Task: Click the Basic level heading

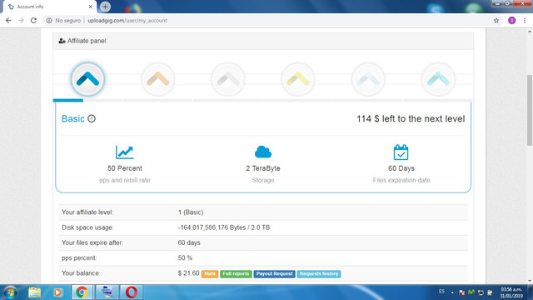Action: coord(72,118)
